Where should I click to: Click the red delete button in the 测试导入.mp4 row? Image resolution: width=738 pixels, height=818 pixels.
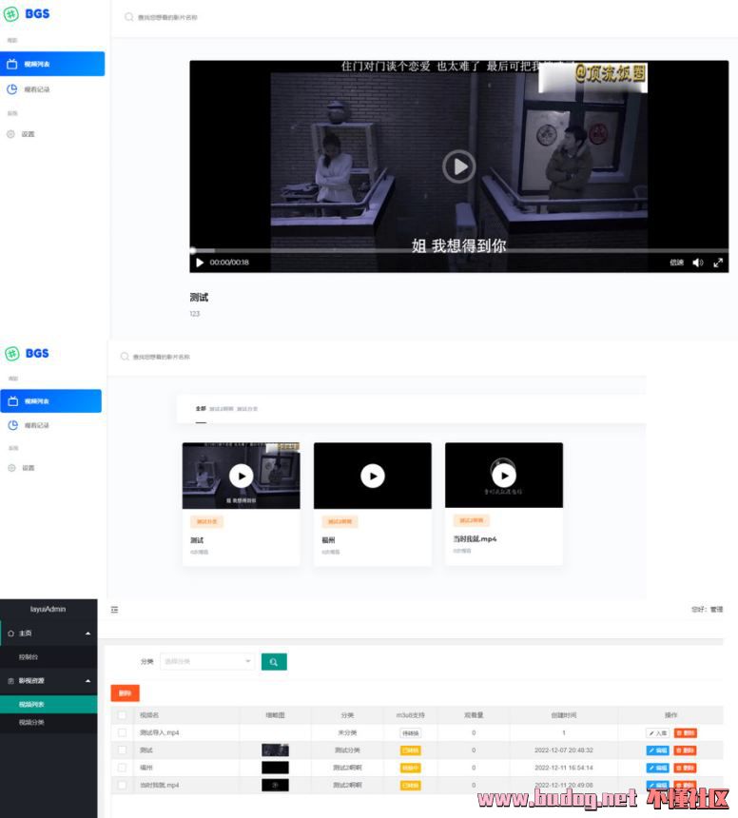pyautogui.click(x=686, y=733)
